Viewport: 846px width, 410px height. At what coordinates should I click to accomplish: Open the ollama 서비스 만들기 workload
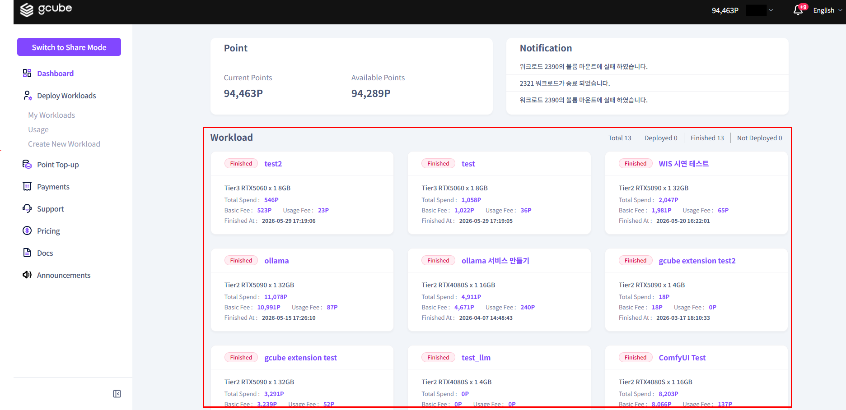495,261
